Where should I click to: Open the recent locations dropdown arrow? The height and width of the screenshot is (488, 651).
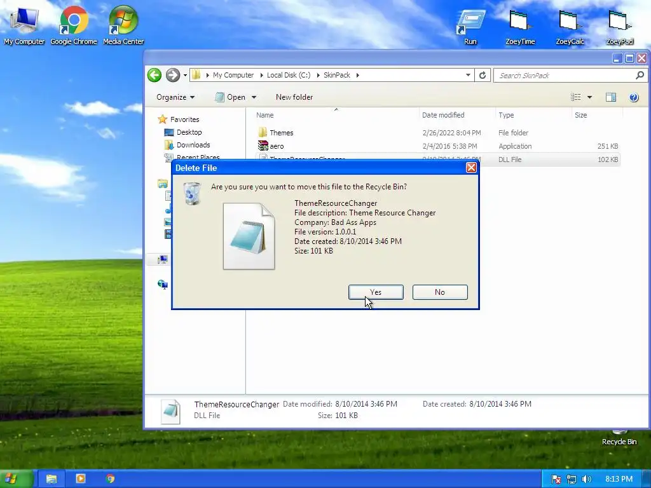click(x=185, y=76)
